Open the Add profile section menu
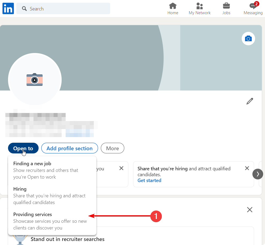The width and height of the screenshot is (265, 245). point(69,148)
